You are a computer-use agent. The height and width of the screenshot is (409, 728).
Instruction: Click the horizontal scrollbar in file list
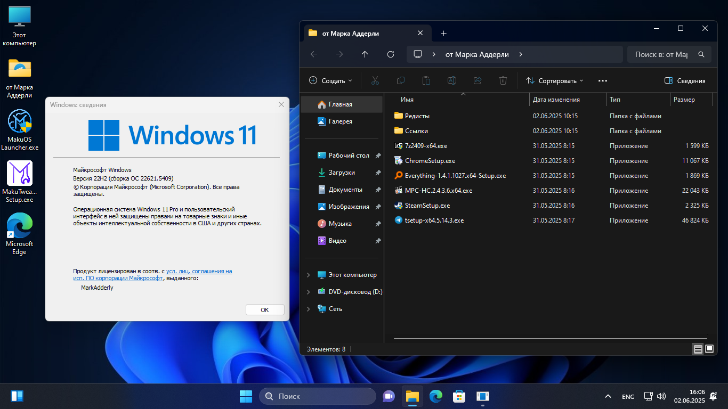551,338
